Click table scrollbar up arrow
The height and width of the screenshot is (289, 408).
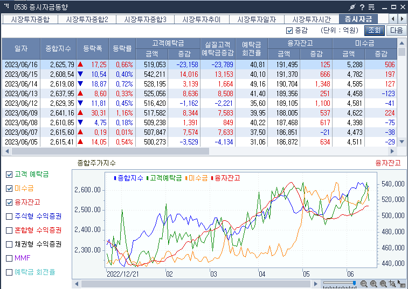click(402, 43)
